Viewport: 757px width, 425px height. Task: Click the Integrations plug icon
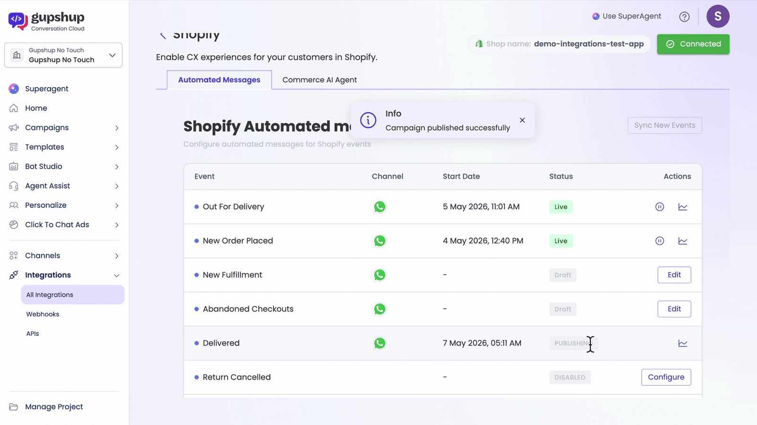click(x=14, y=275)
